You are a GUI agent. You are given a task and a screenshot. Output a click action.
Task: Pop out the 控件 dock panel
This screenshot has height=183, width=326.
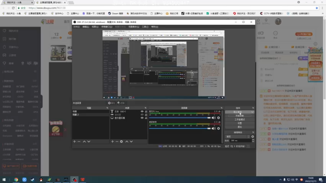[x=253, y=108]
